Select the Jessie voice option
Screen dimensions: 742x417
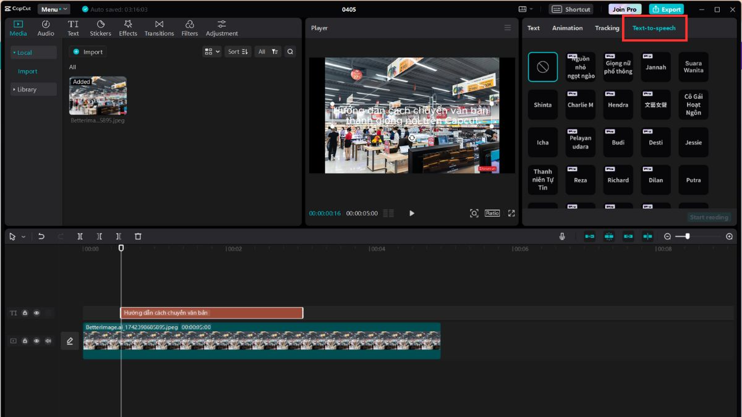click(x=693, y=143)
